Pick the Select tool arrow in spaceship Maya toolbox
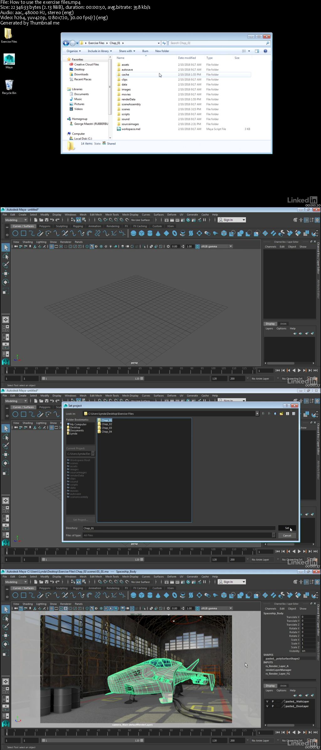321x750 pixels. [x=6, y=609]
